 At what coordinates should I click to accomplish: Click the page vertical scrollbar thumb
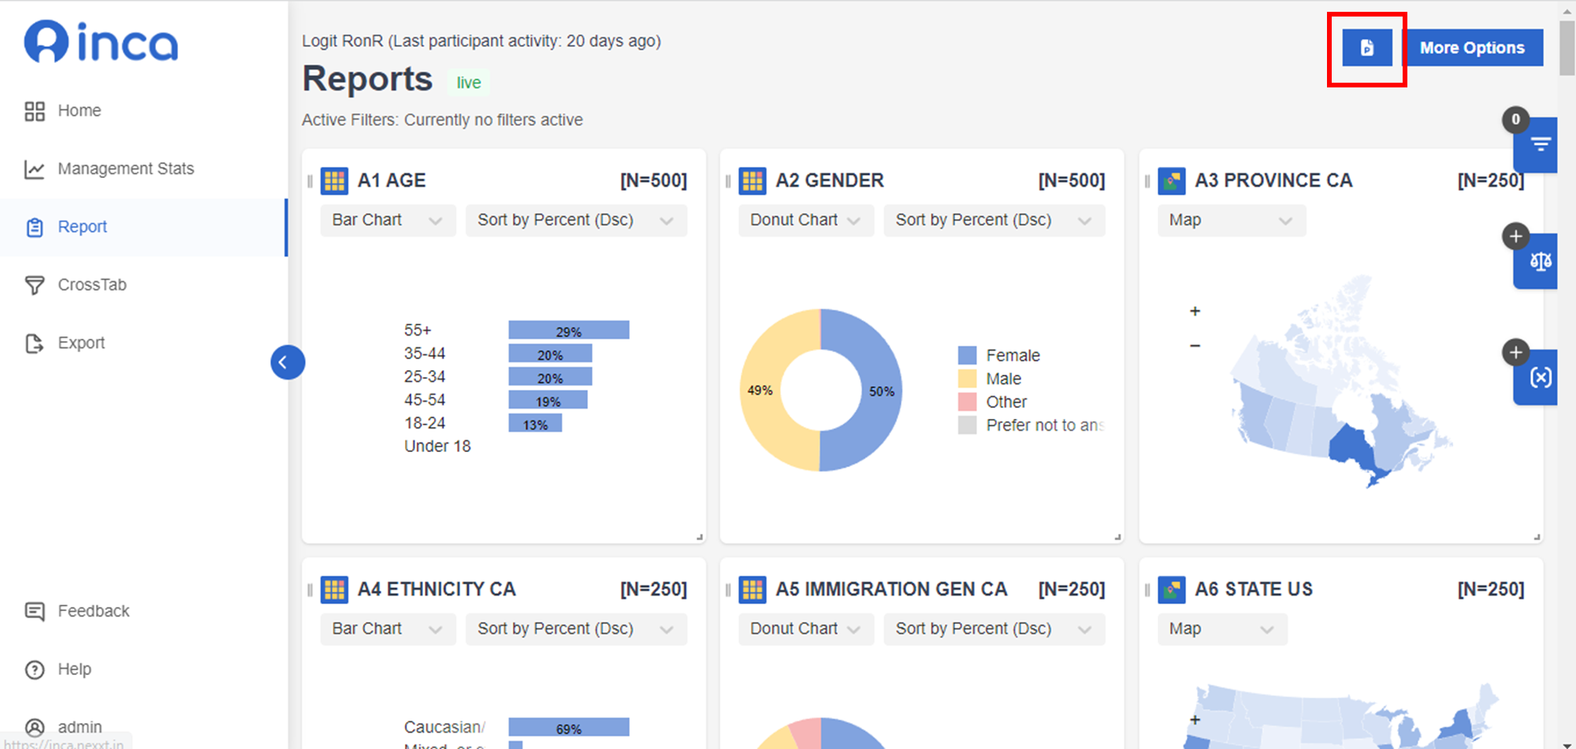coord(1567,47)
